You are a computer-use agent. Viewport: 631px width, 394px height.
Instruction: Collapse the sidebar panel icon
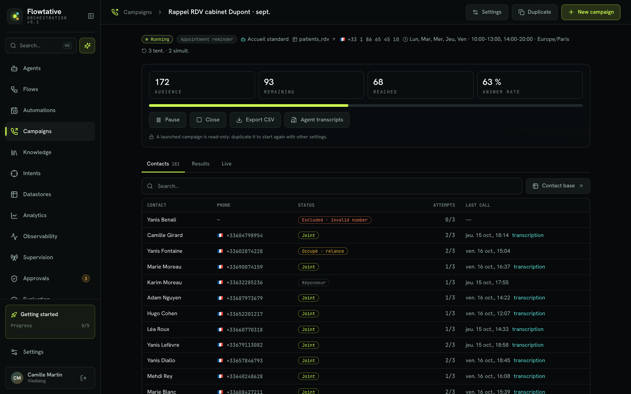91,16
